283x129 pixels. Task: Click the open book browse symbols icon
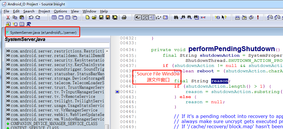pos(22,24)
